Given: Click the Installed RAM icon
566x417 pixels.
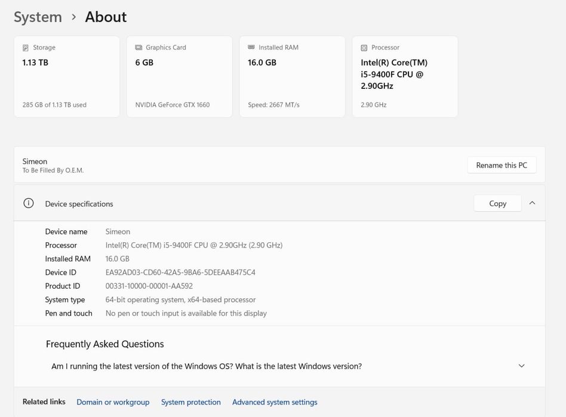Looking at the screenshot, I should pos(251,48).
